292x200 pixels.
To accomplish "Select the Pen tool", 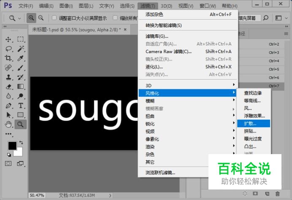I will pos(8,106).
